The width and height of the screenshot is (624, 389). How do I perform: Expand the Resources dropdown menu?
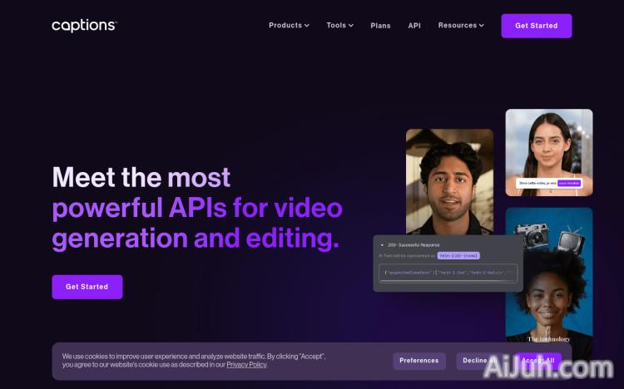(461, 26)
